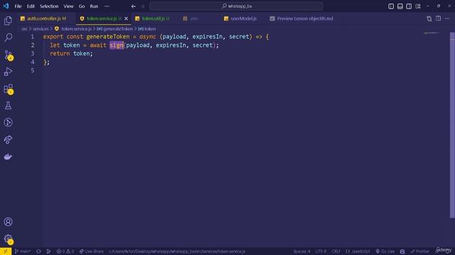The width and height of the screenshot is (455, 255).
Task: Click the services breadcrumb
Action: click(41, 29)
